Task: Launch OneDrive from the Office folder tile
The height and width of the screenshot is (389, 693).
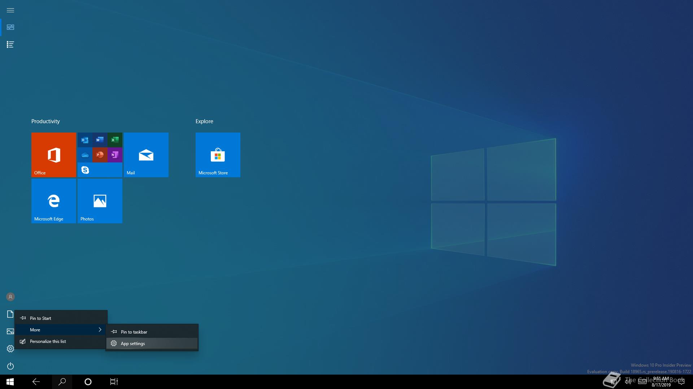Action: tap(85, 155)
